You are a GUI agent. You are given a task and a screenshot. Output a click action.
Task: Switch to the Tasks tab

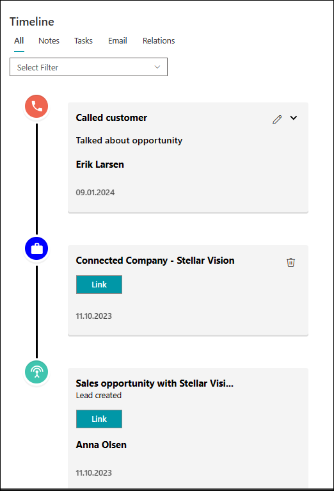pos(83,41)
